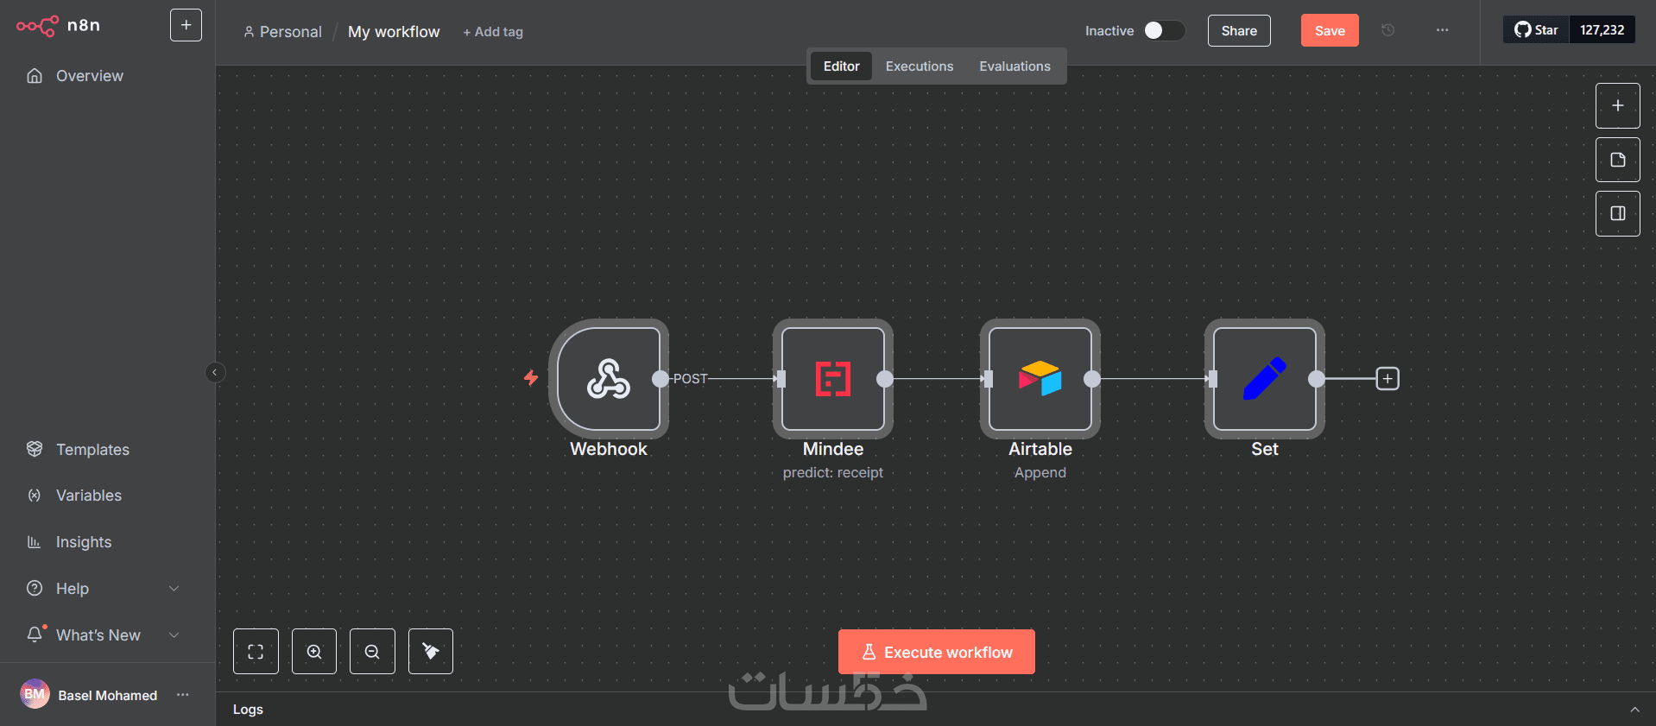Open the Logs panel
Image resolution: width=1656 pixels, height=726 pixels.
[248, 710]
